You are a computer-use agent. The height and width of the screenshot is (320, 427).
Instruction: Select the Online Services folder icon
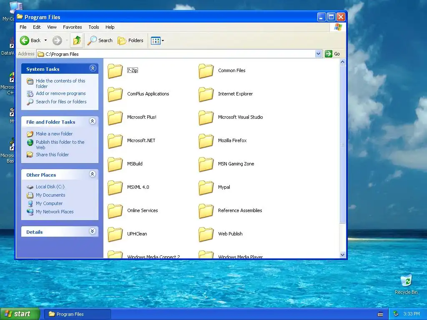click(x=115, y=211)
